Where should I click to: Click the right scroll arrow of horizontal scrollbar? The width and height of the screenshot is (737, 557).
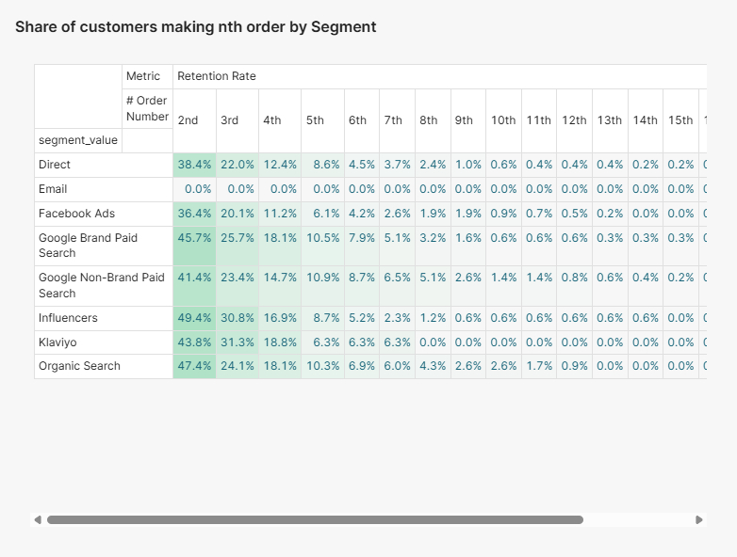[699, 519]
